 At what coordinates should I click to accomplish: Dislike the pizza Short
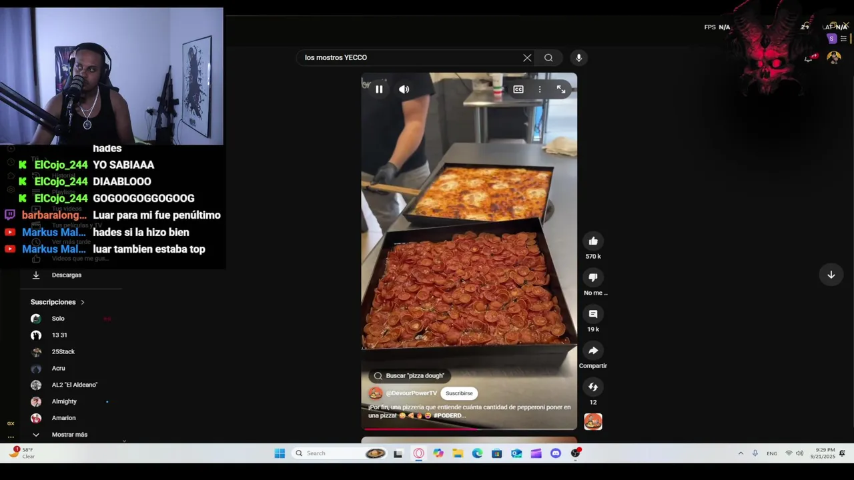click(593, 277)
